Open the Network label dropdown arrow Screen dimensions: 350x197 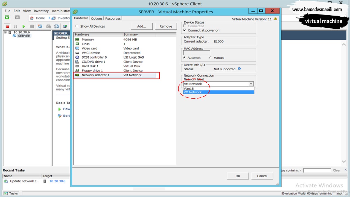pos(251,84)
